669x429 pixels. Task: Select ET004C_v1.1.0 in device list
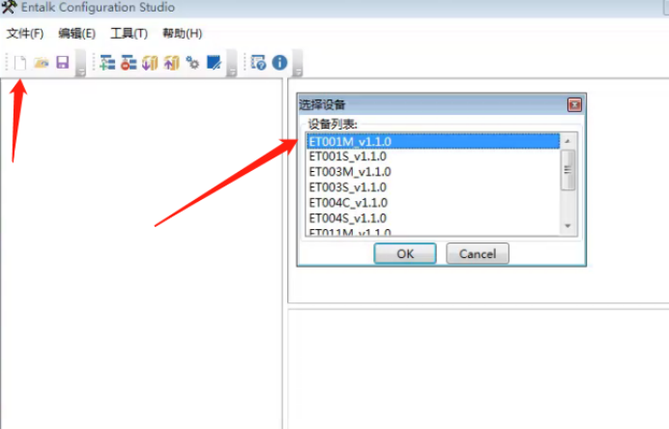[433, 203]
